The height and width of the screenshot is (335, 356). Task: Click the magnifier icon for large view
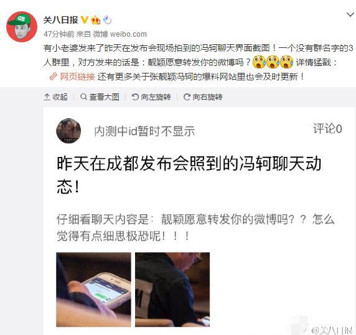tap(83, 97)
